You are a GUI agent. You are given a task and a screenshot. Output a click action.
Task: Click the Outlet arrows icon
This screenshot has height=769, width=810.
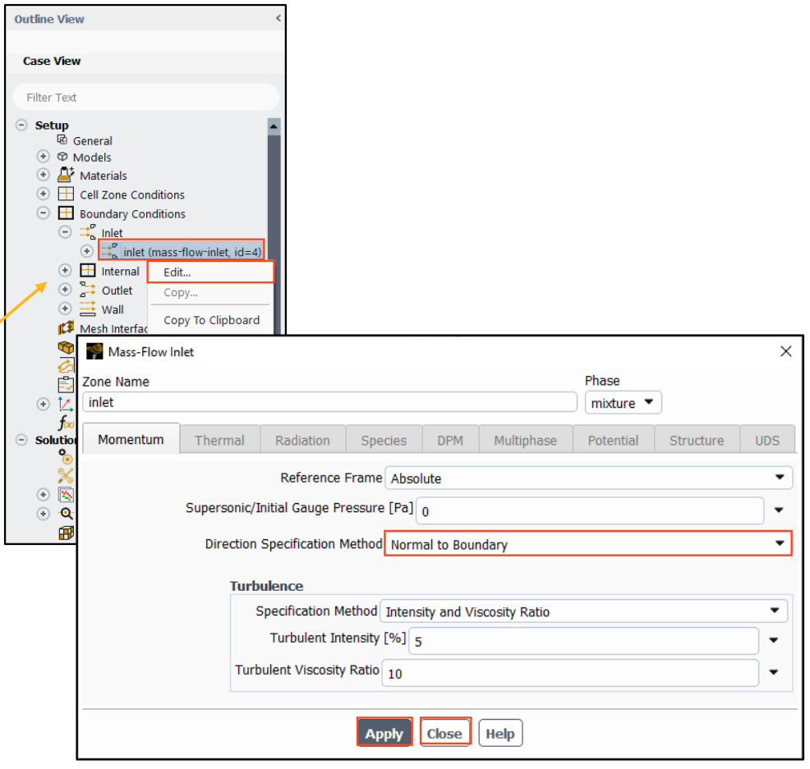coord(87,290)
